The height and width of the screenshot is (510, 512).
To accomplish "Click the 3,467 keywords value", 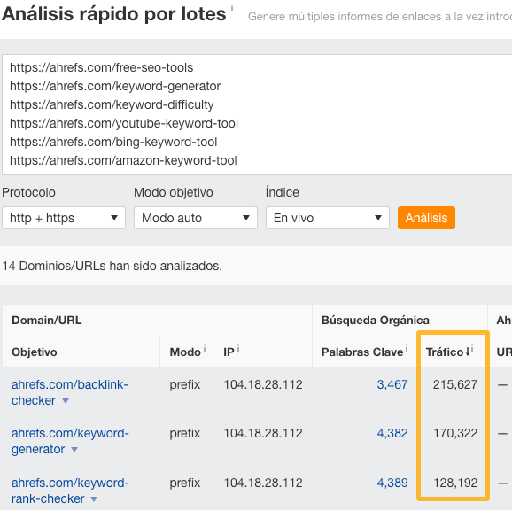I will pyautogui.click(x=392, y=384).
